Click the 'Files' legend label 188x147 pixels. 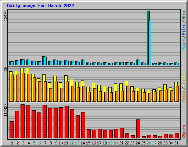tap(184, 29)
